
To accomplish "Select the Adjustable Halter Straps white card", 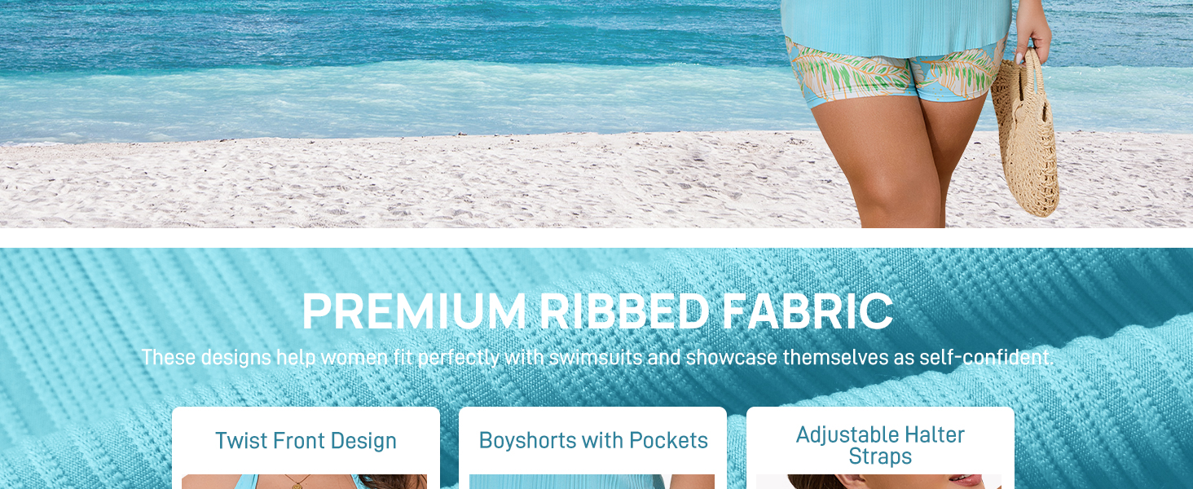I will (x=880, y=448).
